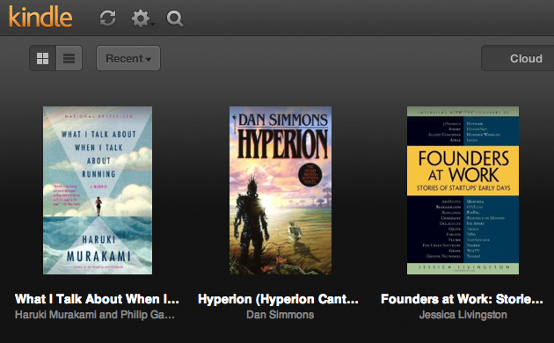Click title "What I Talk About When I..."

(97, 299)
